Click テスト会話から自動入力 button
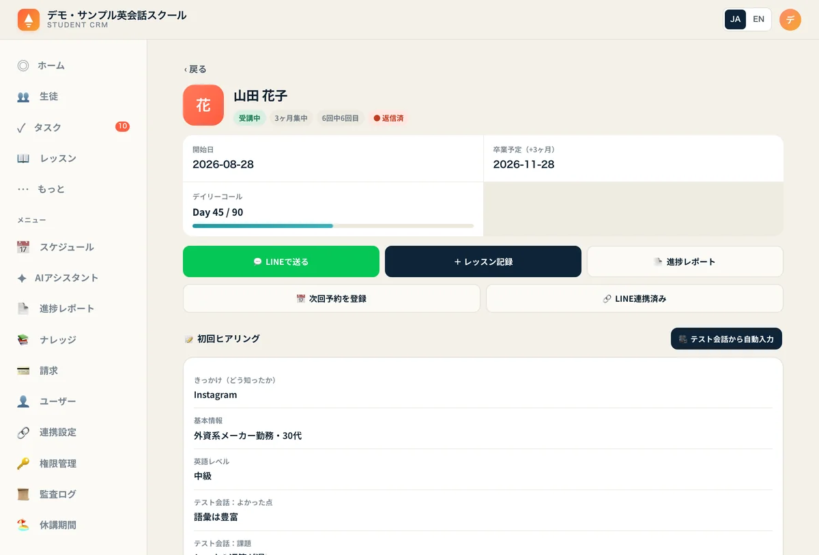Viewport: 819px width, 555px height. (726, 339)
